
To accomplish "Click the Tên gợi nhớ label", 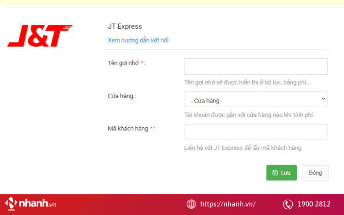I will (127, 63).
